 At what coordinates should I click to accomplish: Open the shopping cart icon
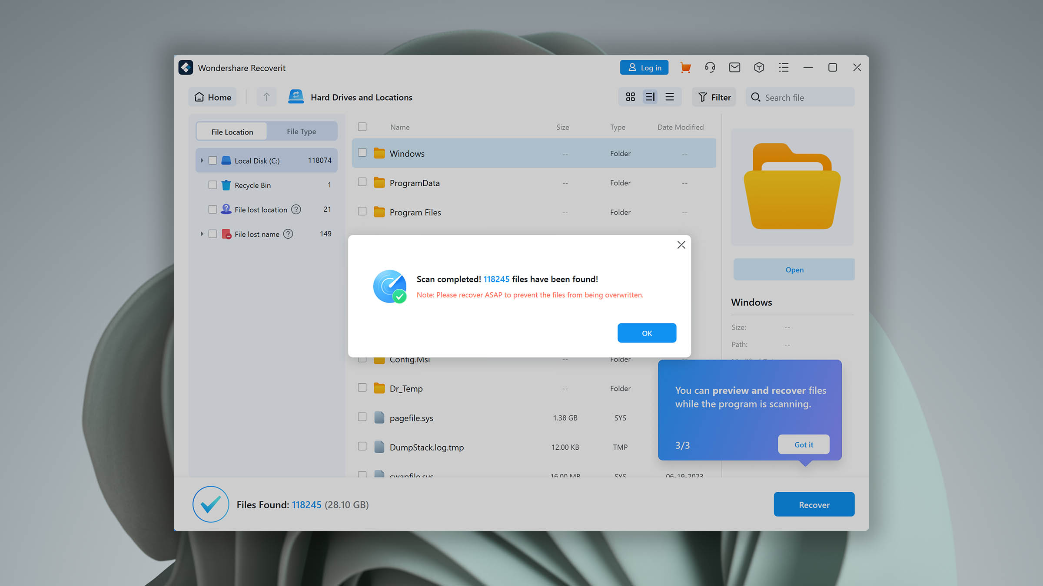click(685, 68)
